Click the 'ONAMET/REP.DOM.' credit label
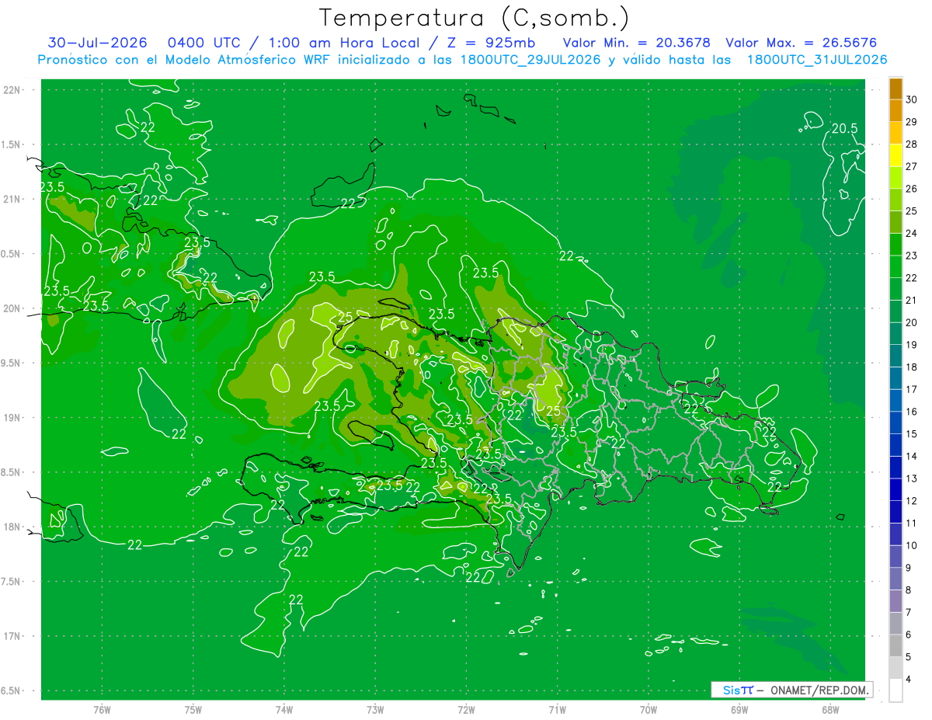This screenshot has height=720, width=932. point(819,690)
